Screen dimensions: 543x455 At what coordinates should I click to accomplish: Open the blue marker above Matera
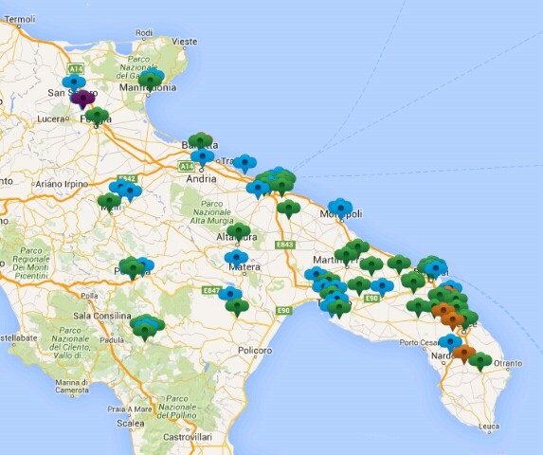[x=236, y=260]
